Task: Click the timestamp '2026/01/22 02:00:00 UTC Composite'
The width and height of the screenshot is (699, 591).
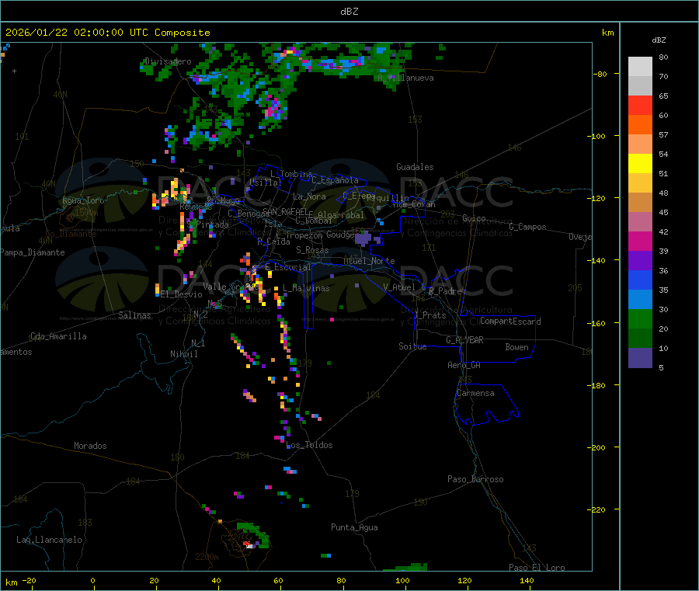Action: point(107,33)
